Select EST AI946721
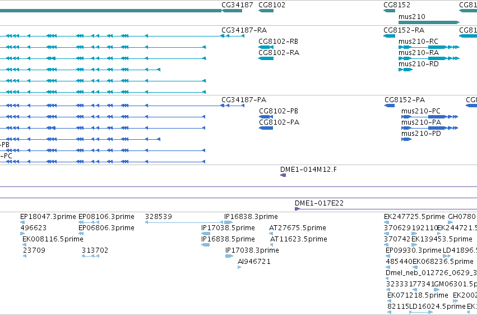The image size is (477, 315). pyautogui.click(x=239, y=267)
